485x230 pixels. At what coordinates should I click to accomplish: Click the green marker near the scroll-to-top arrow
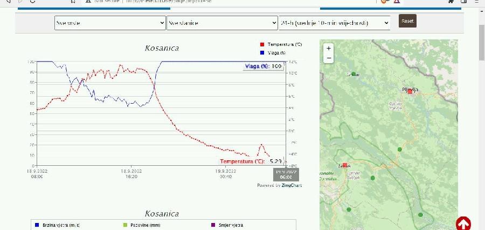point(420,215)
